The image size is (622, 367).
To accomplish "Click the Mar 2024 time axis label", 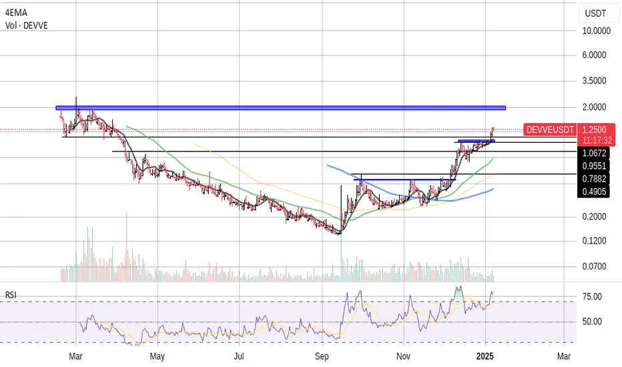I will click(x=76, y=356).
